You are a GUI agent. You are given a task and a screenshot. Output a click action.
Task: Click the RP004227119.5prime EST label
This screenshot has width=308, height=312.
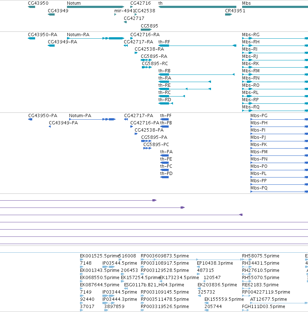(266, 292)
